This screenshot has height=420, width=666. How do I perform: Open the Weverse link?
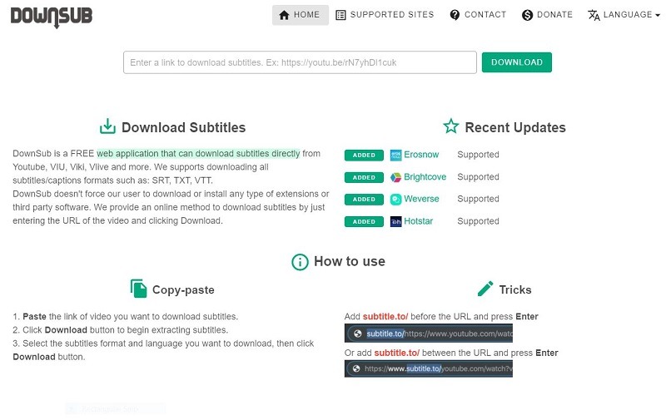[x=421, y=200]
